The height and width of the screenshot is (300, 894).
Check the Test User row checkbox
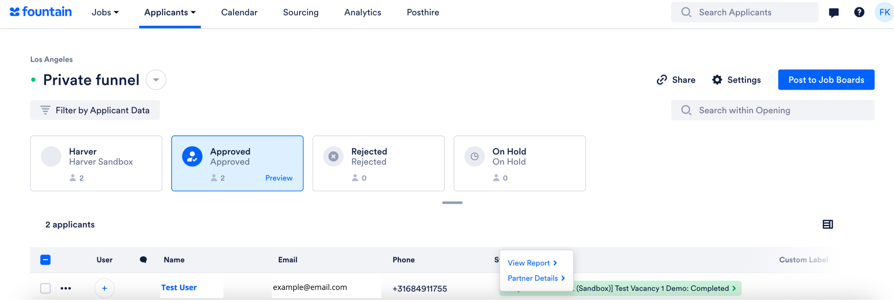point(45,289)
